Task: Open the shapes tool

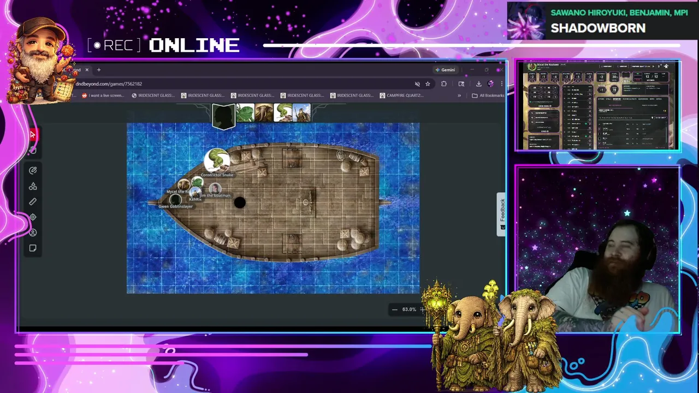Action: pos(33,186)
